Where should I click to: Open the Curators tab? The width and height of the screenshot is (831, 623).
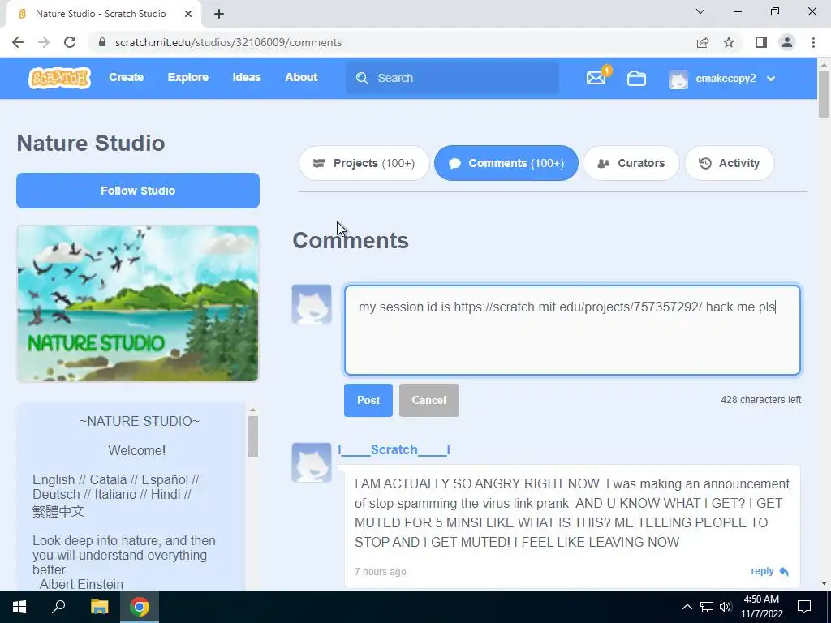[631, 163]
